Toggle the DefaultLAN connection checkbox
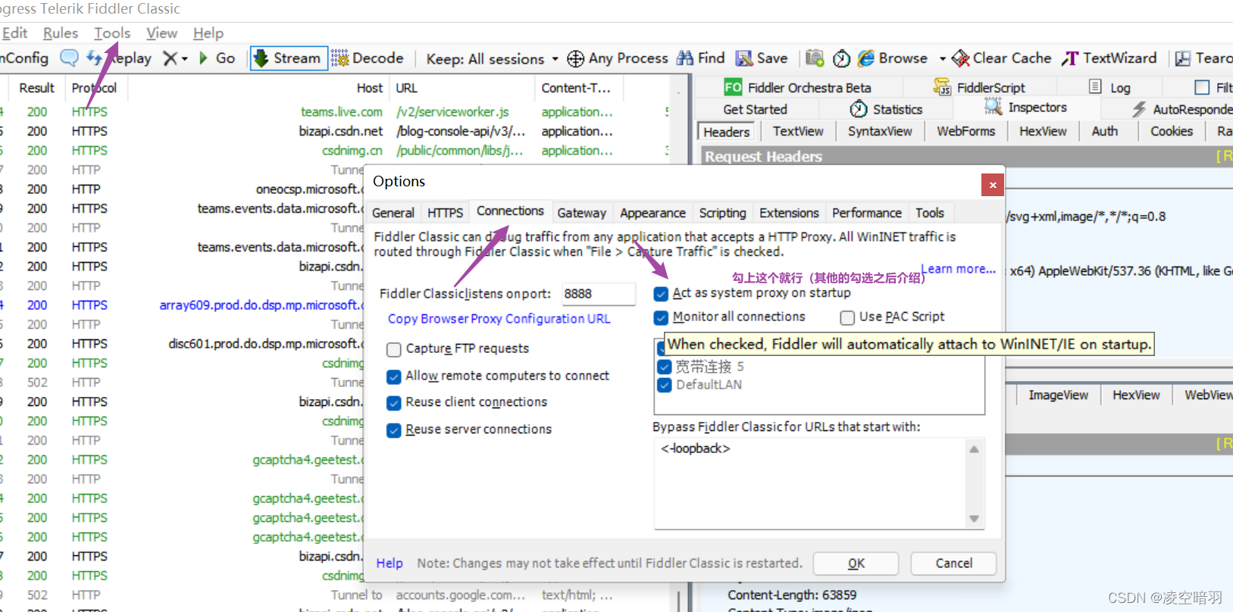The height and width of the screenshot is (612, 1233). point(665,385)
